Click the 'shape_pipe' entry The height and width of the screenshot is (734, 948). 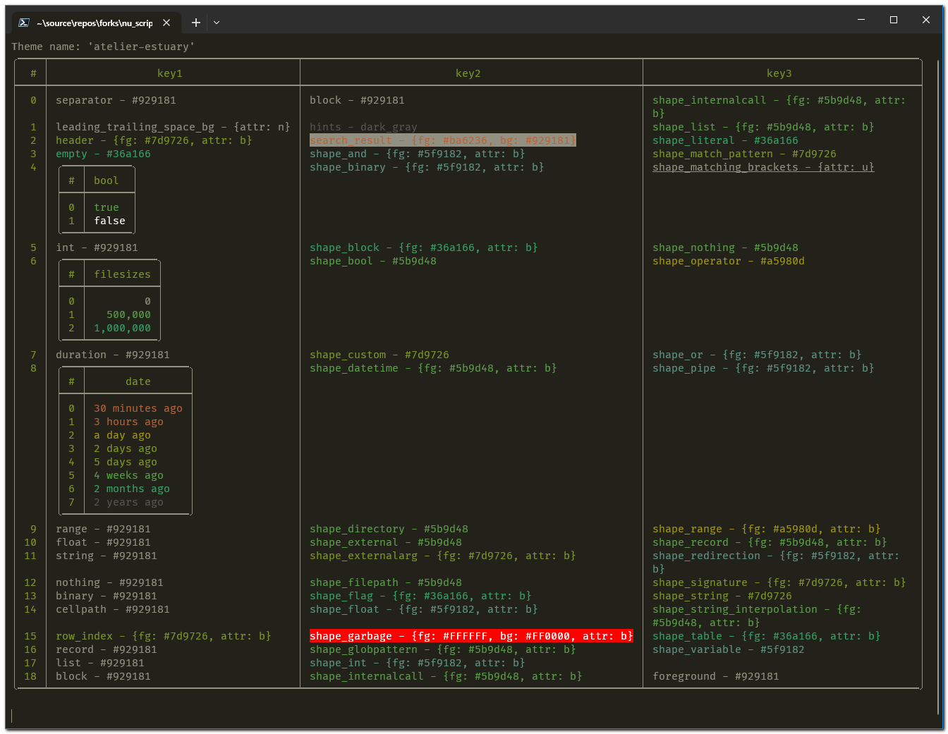point(763,368)
